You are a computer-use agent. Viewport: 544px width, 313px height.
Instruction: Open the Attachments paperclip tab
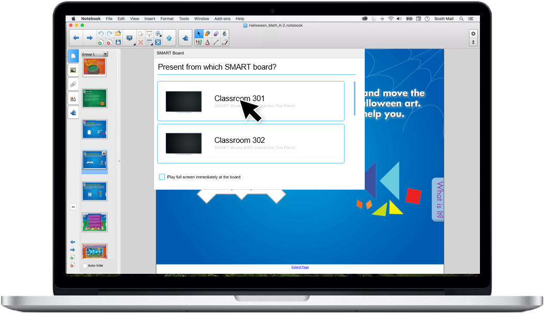tap(73, 84)
